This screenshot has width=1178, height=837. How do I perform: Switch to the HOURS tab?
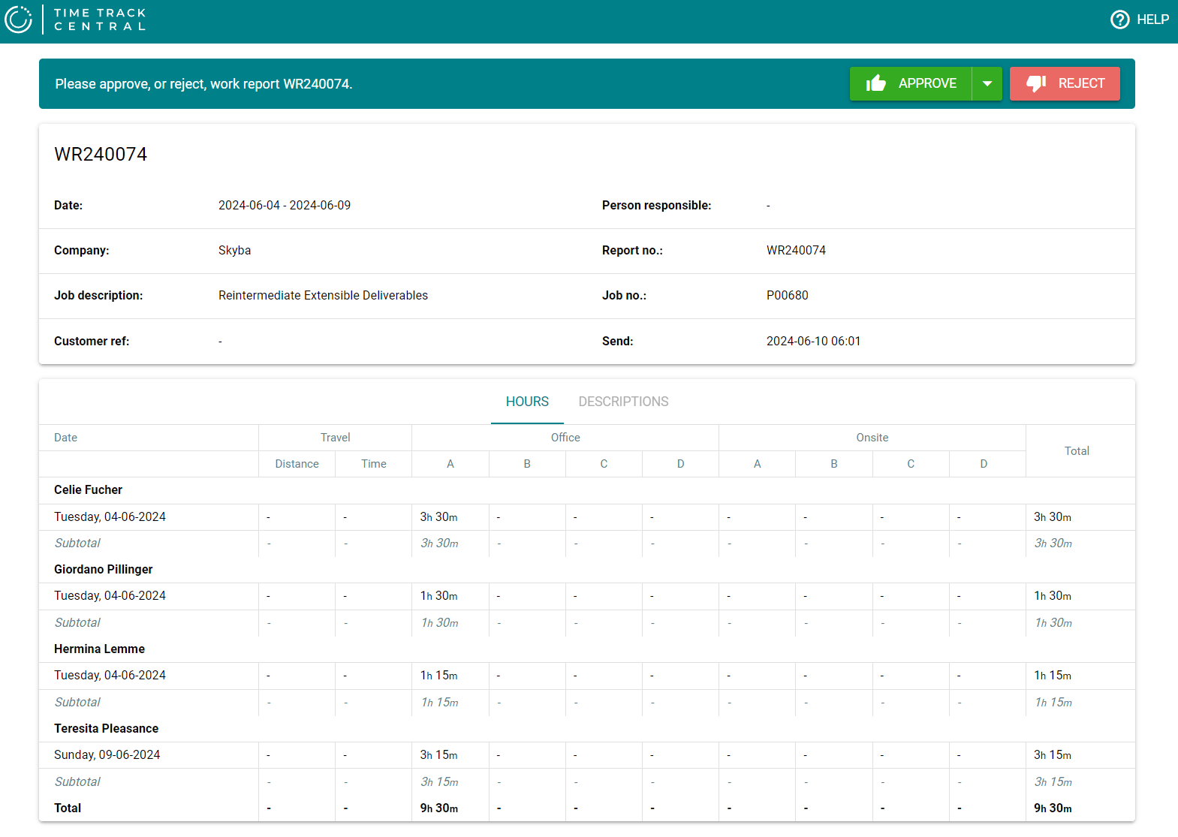point(527,402)
